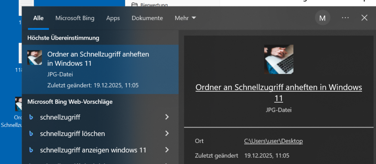376x164 pixels.
Task: Click the large preview thumbnail in details pane
Action: (279, 60)
